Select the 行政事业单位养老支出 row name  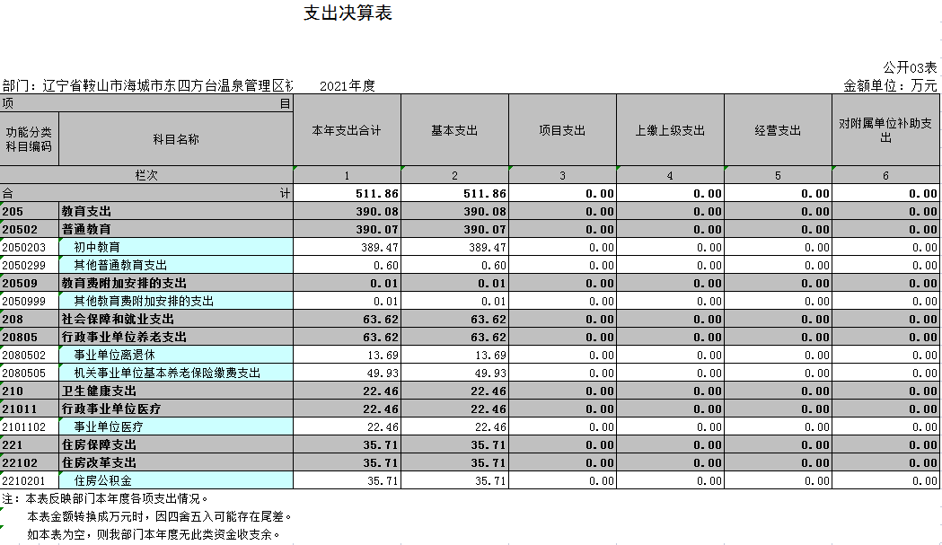[175, 337]
